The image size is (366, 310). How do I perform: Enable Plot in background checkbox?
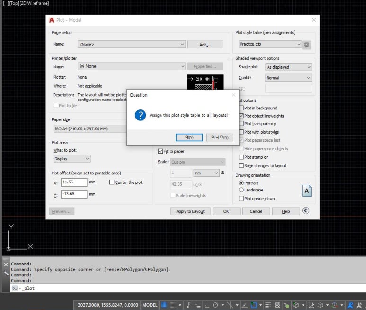click(x=241, y=108)
